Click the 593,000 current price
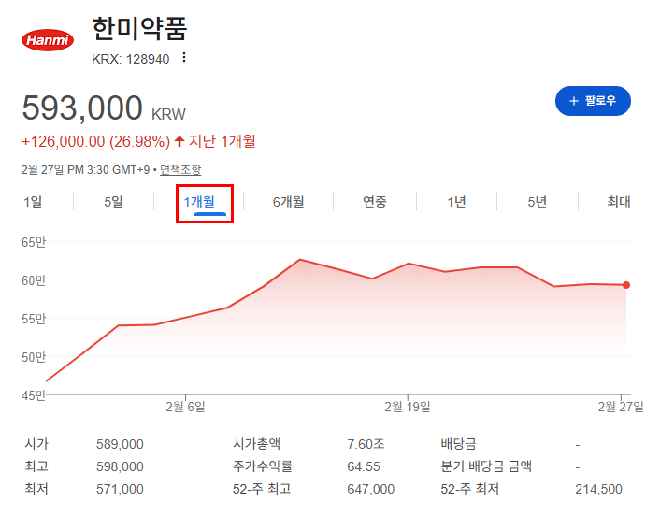Image resolution: width=646 pixels, height=516 pixels. (82, 107)
